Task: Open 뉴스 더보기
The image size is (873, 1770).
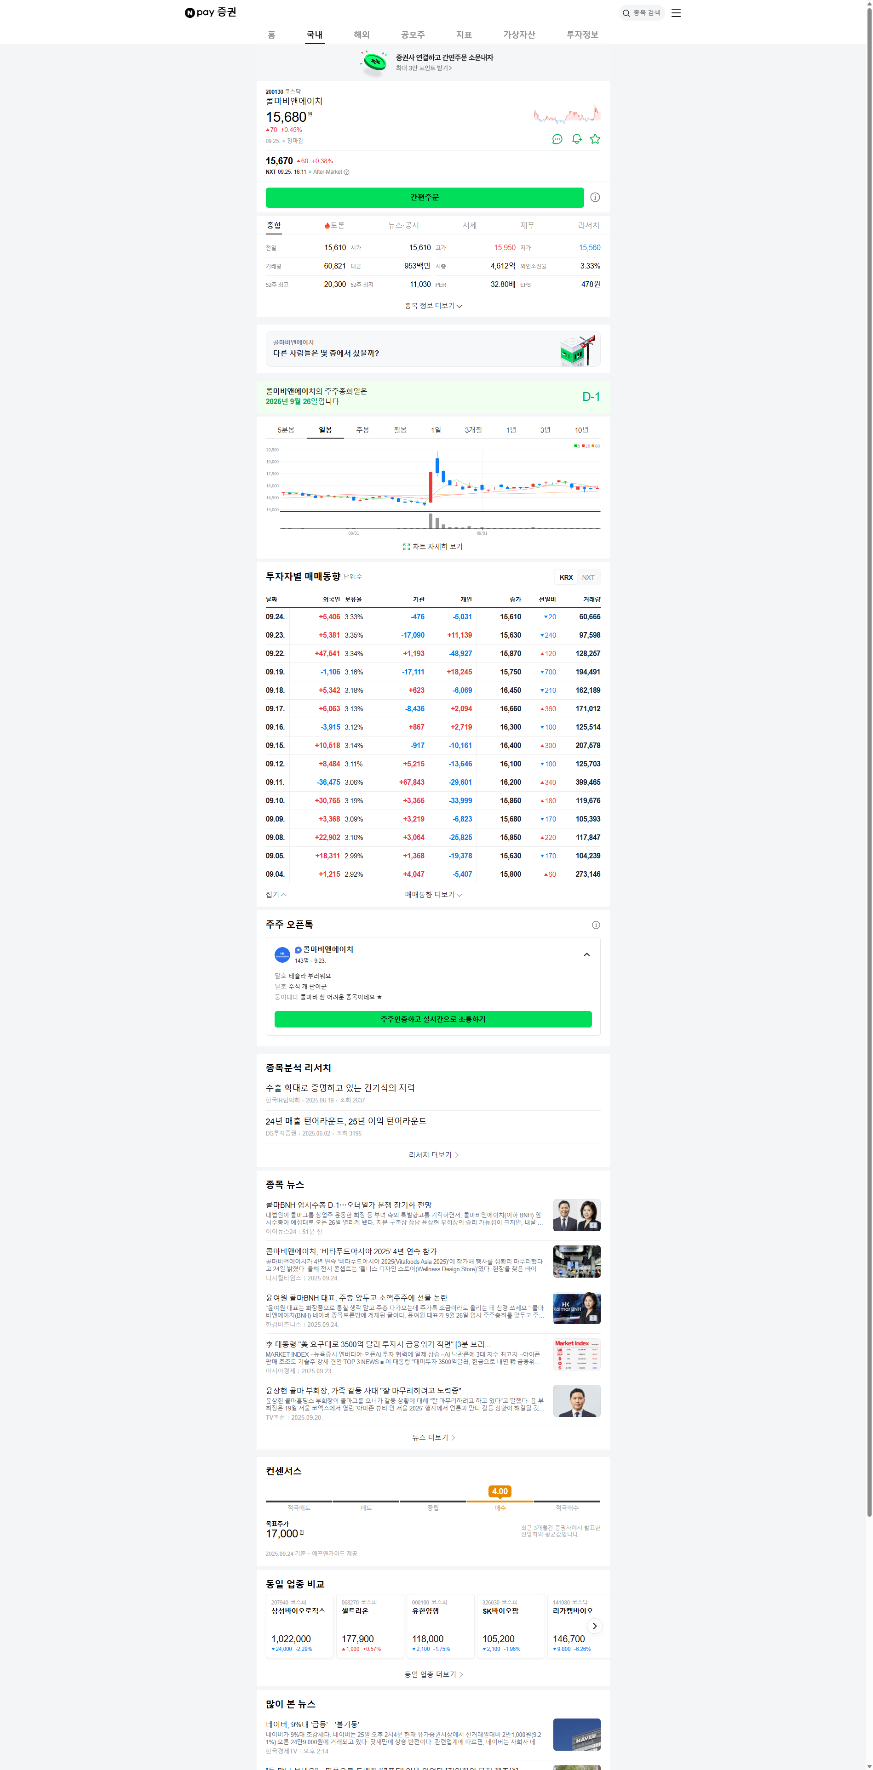Action: pos(433,1438)
